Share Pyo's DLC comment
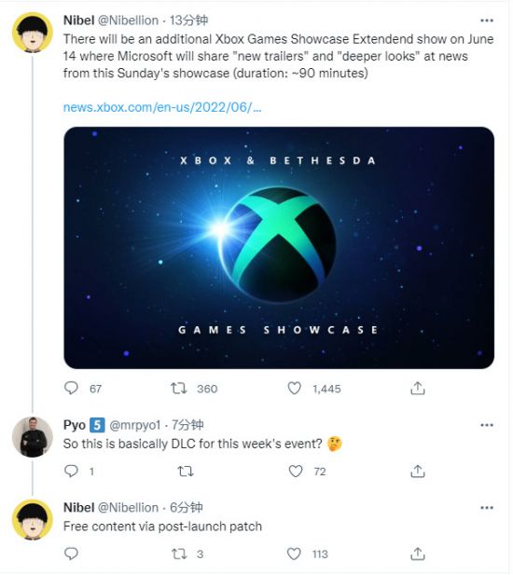This screenshot has width=513, height=575. click(x=418, y=472)
